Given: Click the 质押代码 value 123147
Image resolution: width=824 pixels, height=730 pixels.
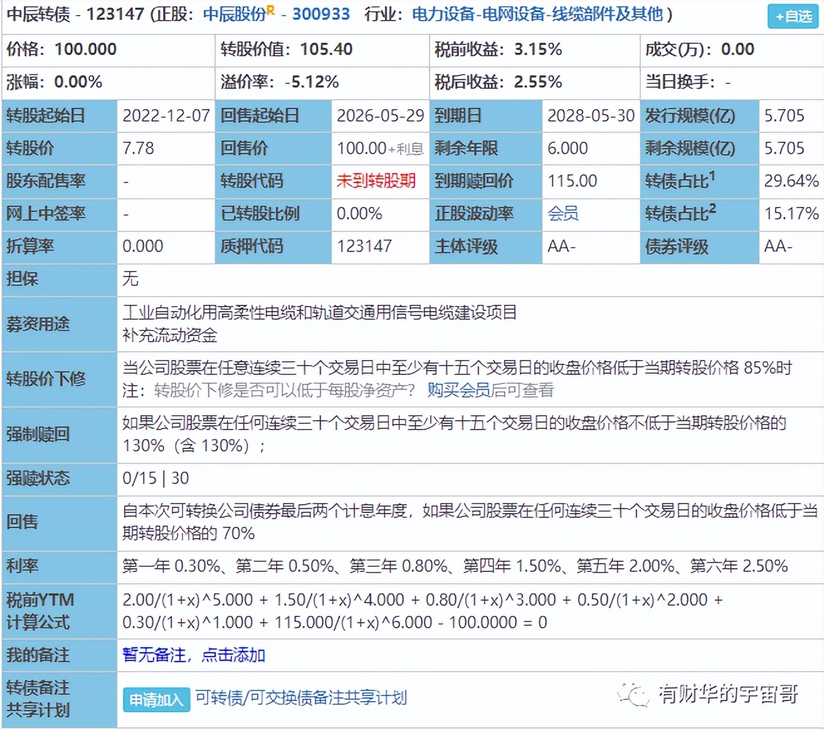Looking at the screenshot, I should 366,246.
